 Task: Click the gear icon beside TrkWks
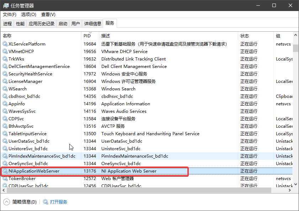coord(5,59)
